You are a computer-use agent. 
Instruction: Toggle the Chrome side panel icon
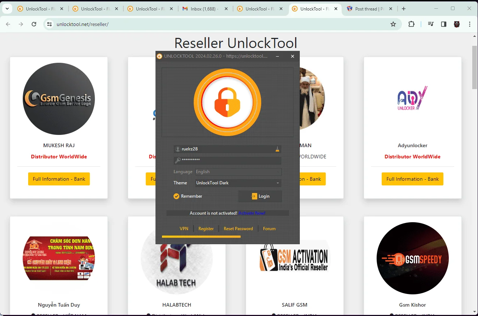pos(444,24)
